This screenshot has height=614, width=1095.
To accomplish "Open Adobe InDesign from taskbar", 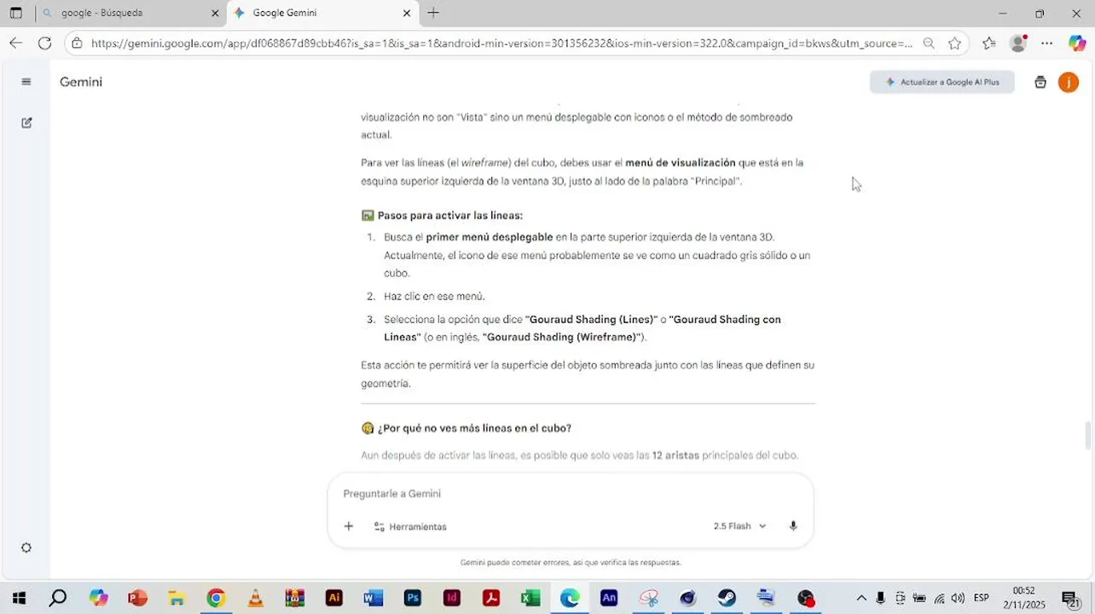I will [452, 599].
